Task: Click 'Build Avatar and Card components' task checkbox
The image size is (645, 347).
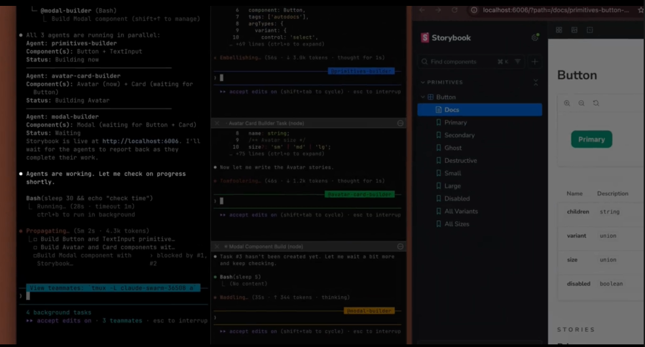Action: 35,247
